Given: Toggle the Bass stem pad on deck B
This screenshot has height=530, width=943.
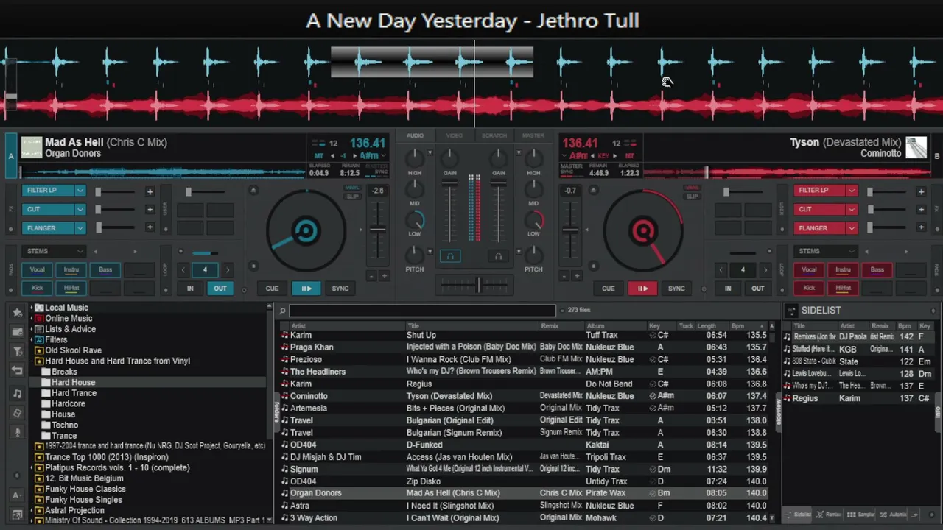Looking at the screenshot, I should 877,270.
